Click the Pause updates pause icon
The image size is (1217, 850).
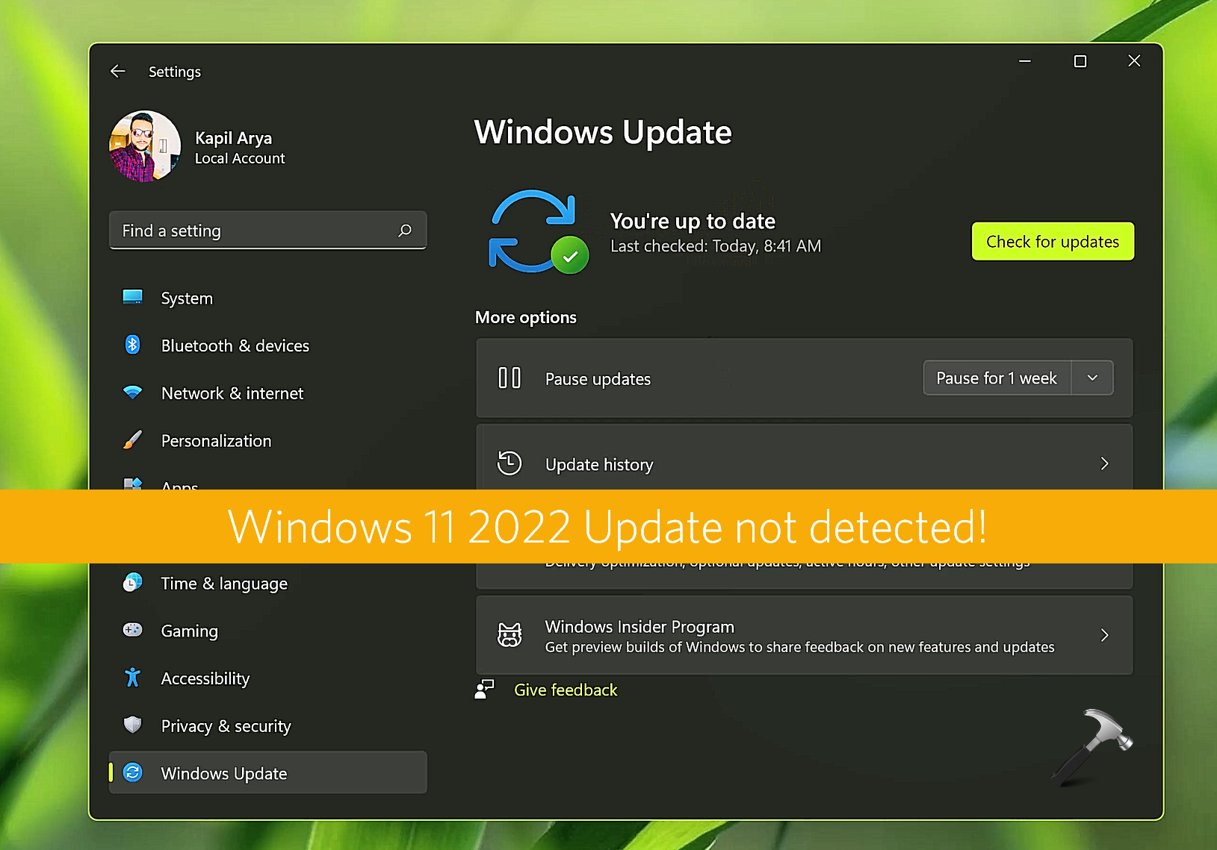tap(510, 378)
